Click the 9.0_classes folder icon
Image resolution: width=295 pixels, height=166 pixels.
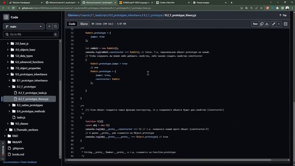click(x=12, y=124)
